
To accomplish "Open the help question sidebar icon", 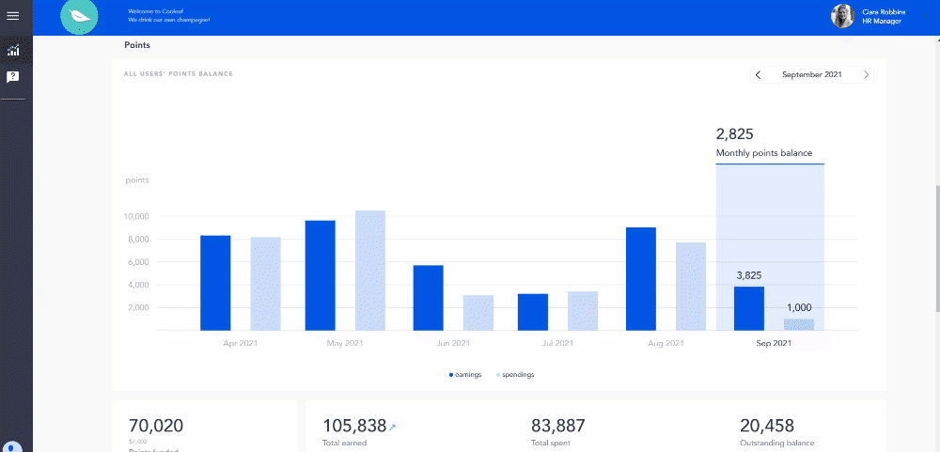I will pyautogui.click(x=12, y=77).
